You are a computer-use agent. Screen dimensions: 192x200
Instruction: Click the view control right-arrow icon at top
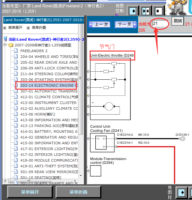coord(133,11)
